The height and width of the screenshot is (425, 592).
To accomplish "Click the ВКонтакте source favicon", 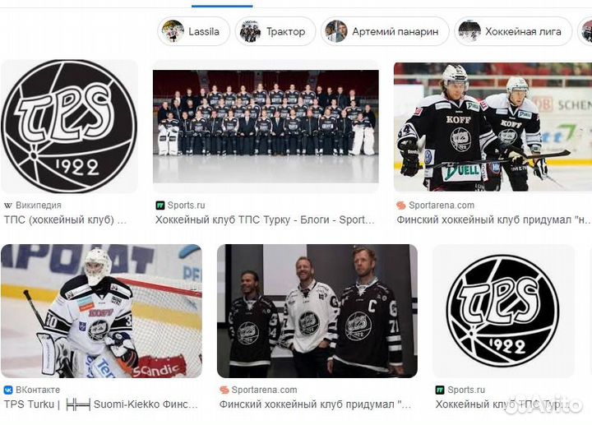I will tap(8, 390).
